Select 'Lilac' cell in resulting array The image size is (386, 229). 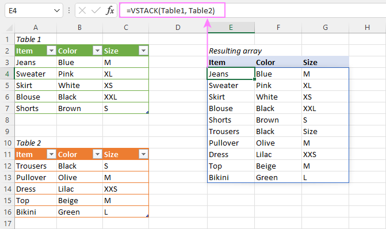point(278,154)
